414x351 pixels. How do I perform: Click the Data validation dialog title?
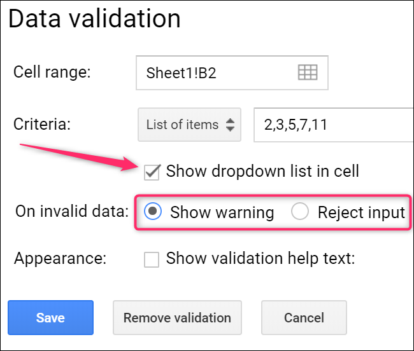(x=94, y=19)
